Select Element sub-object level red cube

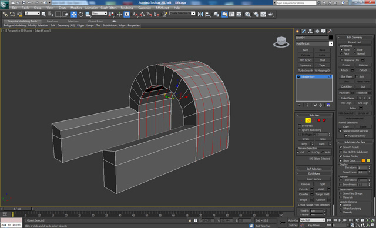pyautogui.click(x=324, y=120)
